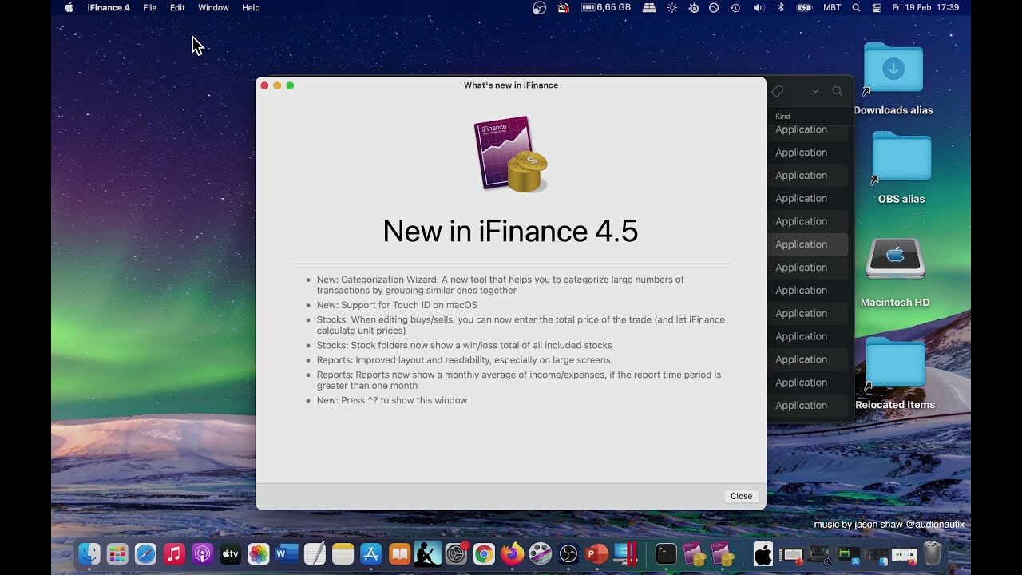This screenshot has width=1022, height=575.
Task: Click the iFinance logo in the dialog
Action: (x=511, y=154)
